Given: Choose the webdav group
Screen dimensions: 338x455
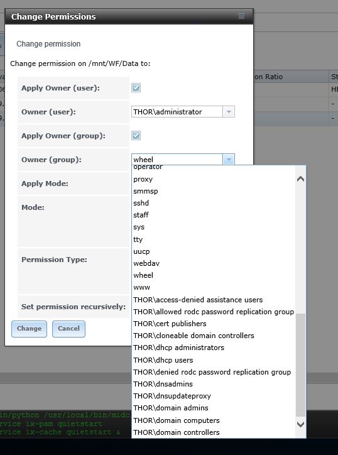Looking at the screenshot, I should 213,263.
